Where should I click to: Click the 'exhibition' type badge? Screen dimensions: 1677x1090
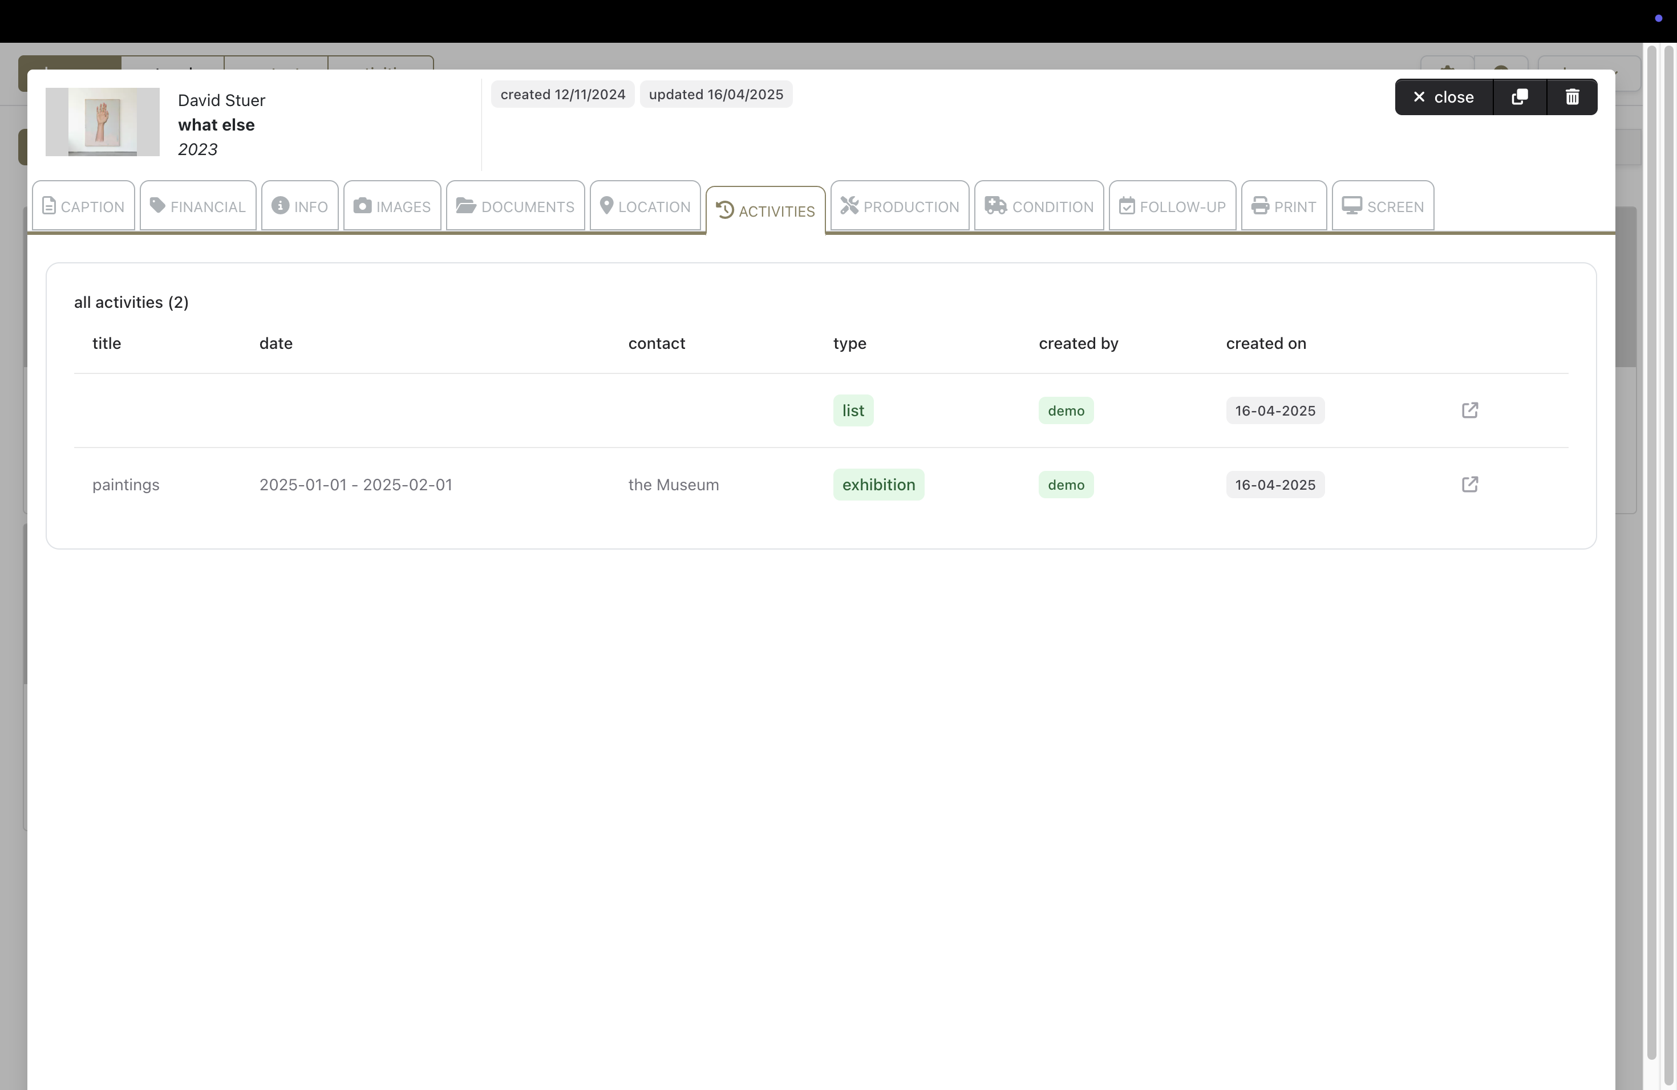pos(878,485)
